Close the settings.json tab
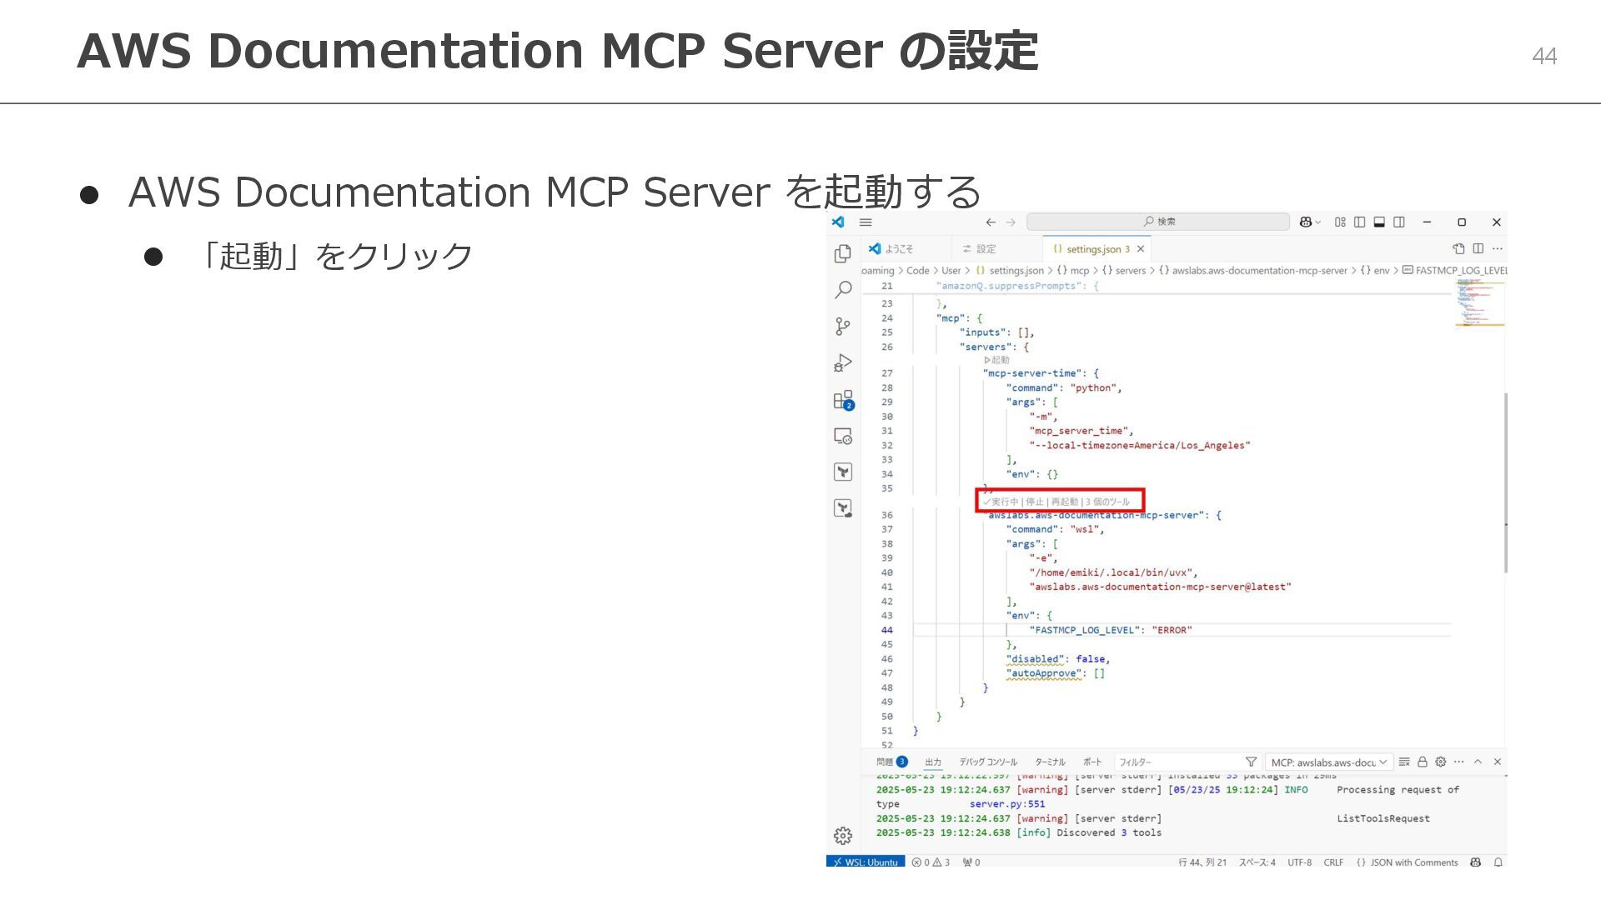This screenshot has height=900, width=1601. tap(1141, 248)
